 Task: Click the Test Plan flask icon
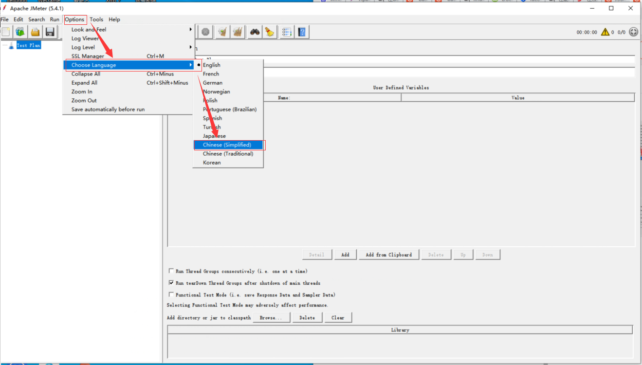[11, 45]
